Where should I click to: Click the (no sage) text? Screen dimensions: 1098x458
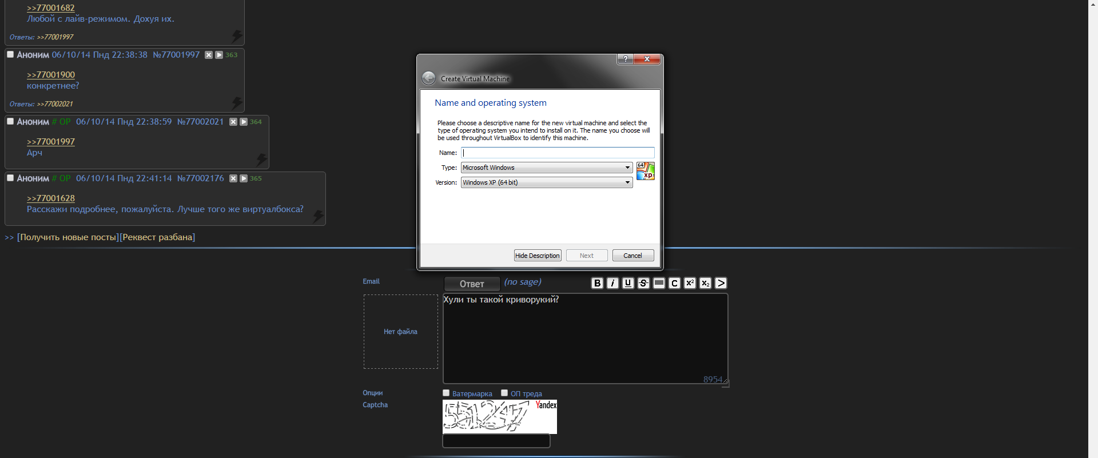point(523,282)
